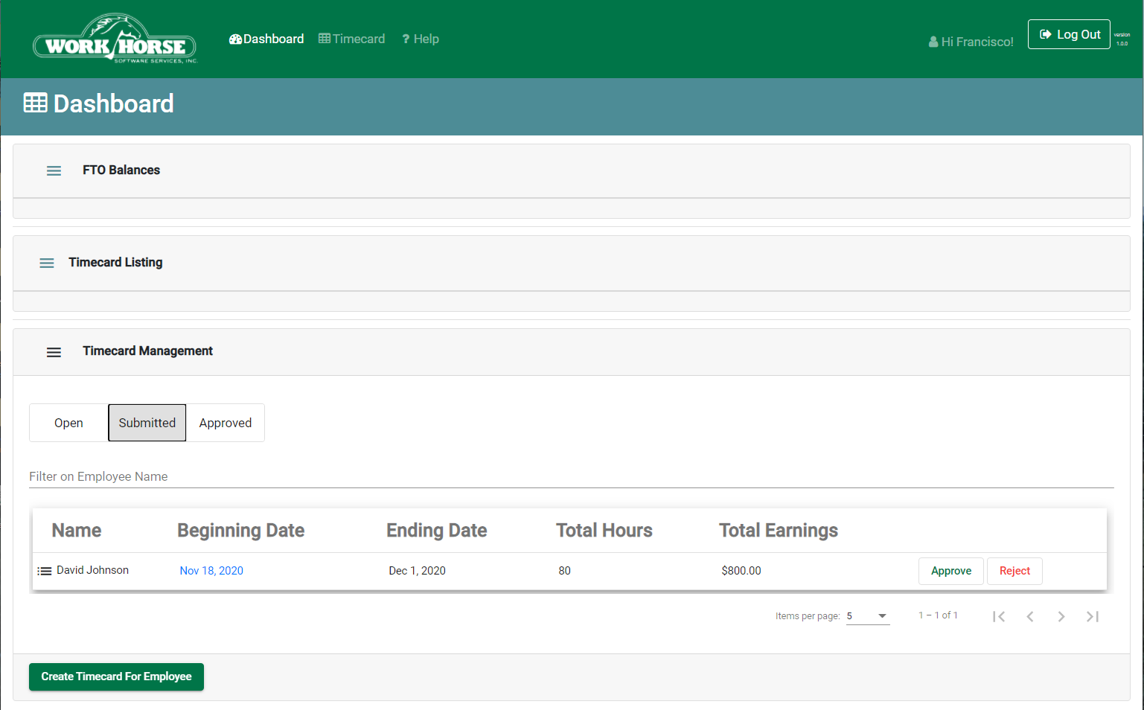Click the hamburger icon beside Timecard Listing
Image resolution: width=1144 pixels, height=710 pixels.
tap(46, 263)
